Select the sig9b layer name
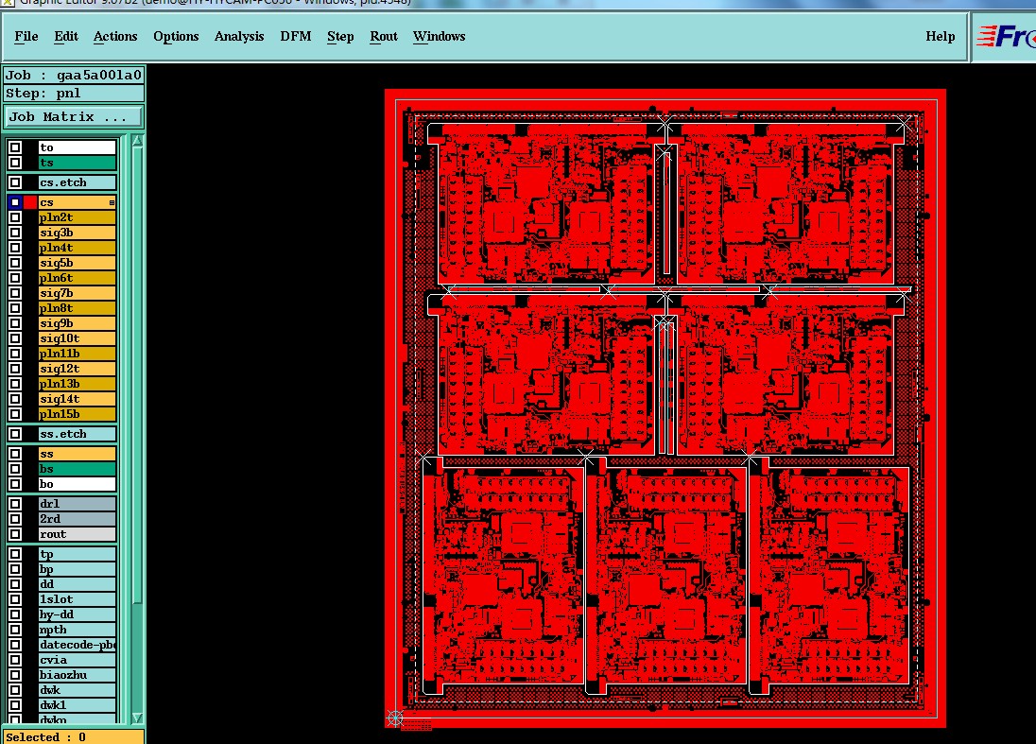This screenshot has width=1036, height=744. pyautogui.click(x=78, y=323)
